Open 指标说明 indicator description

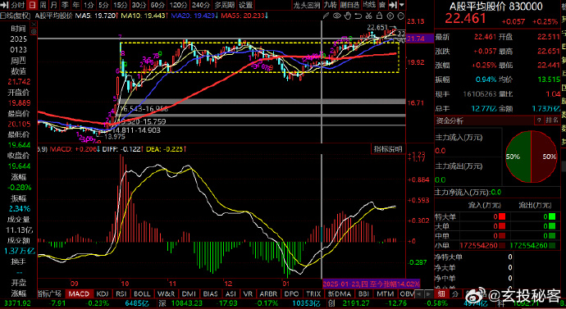[388, 149]
